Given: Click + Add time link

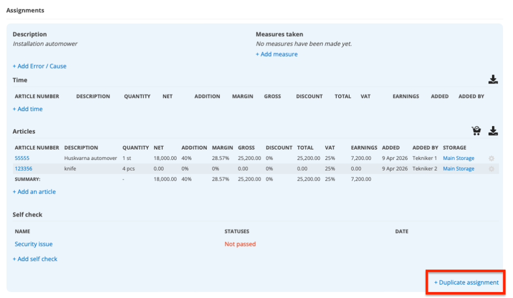Looking at the screenshot, I should (x=28, y=109).
